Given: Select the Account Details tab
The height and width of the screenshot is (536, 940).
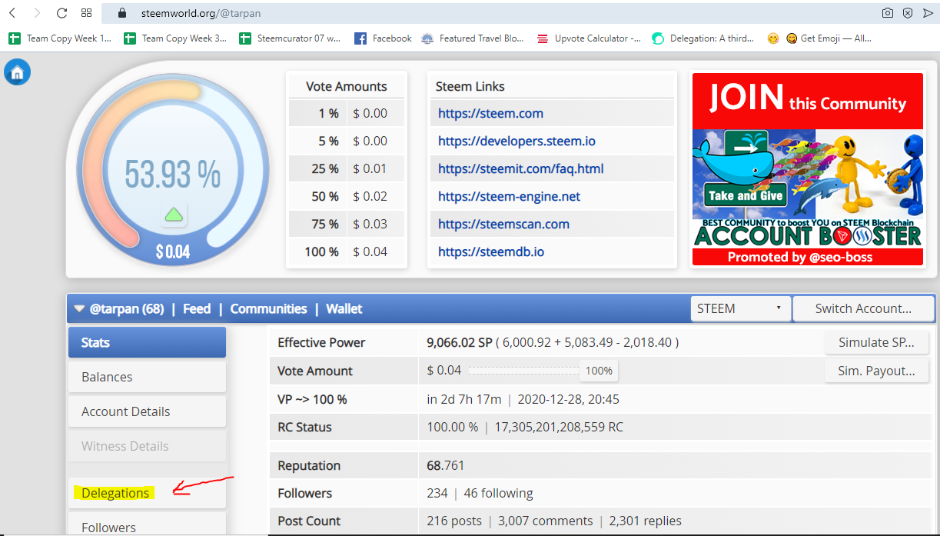Looking at the screenshot, I should [147, 411].
